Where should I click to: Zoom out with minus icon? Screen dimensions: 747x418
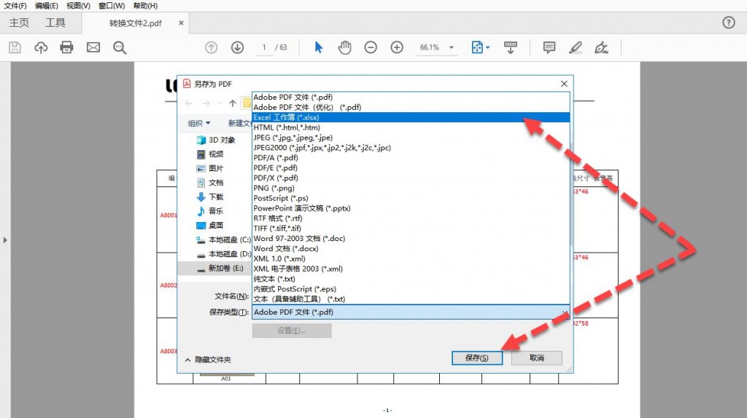click(371, 47)
